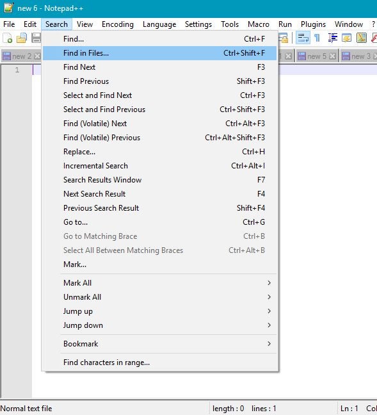Open the Edit menu

[x=30, y=24]
